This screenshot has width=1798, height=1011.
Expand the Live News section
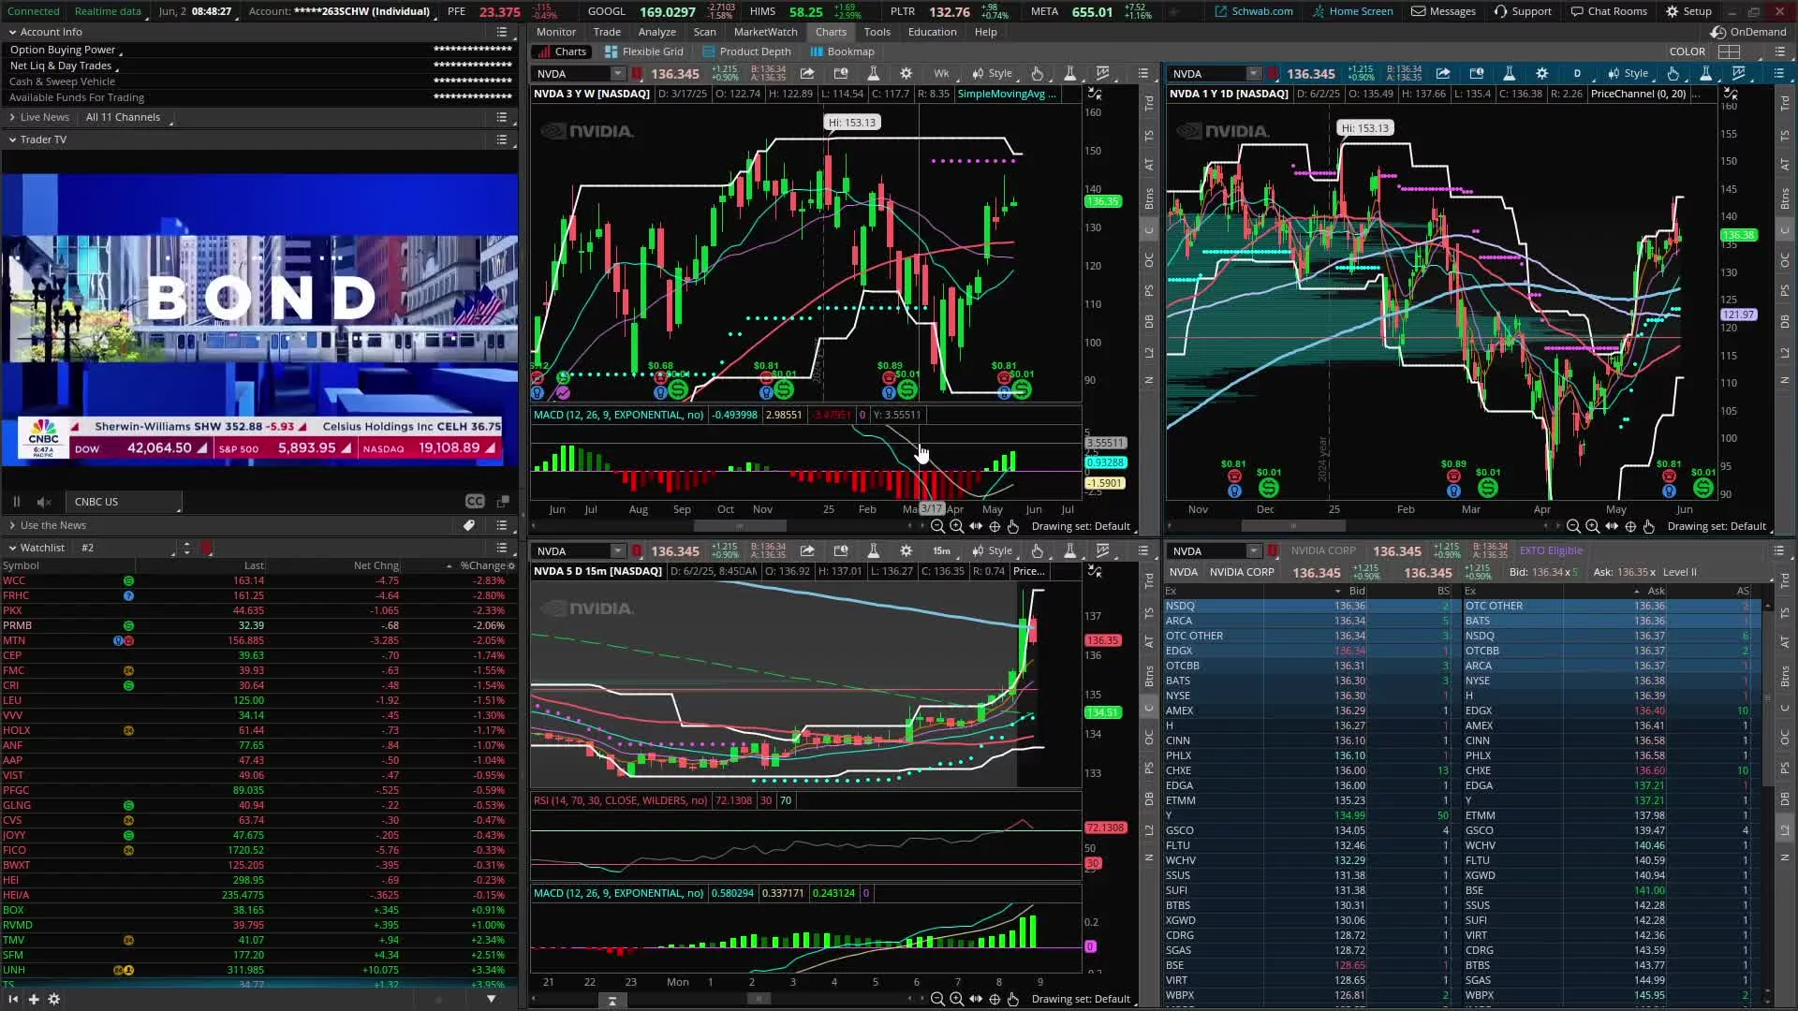(x=13, y=117)
